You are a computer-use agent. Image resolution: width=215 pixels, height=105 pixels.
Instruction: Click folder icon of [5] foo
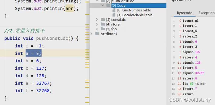coord(103,29)
